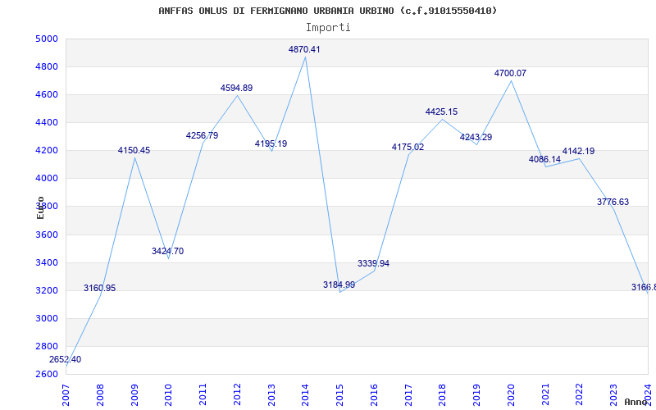This screenshot has width=656, height=410.
Task: Click the 2011 year axis label
Action: [x=203, y=395]
